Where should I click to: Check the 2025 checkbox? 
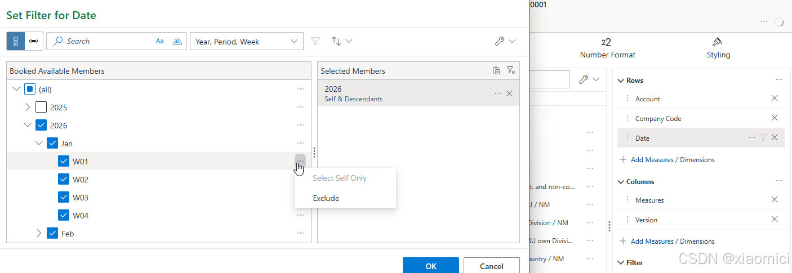pyautogui.click(x=41, y=107)
